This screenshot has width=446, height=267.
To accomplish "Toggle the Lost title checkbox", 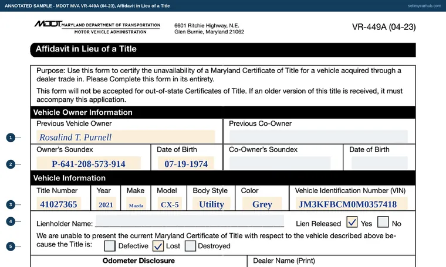I will pyautogui.click(x=158, y=246).
